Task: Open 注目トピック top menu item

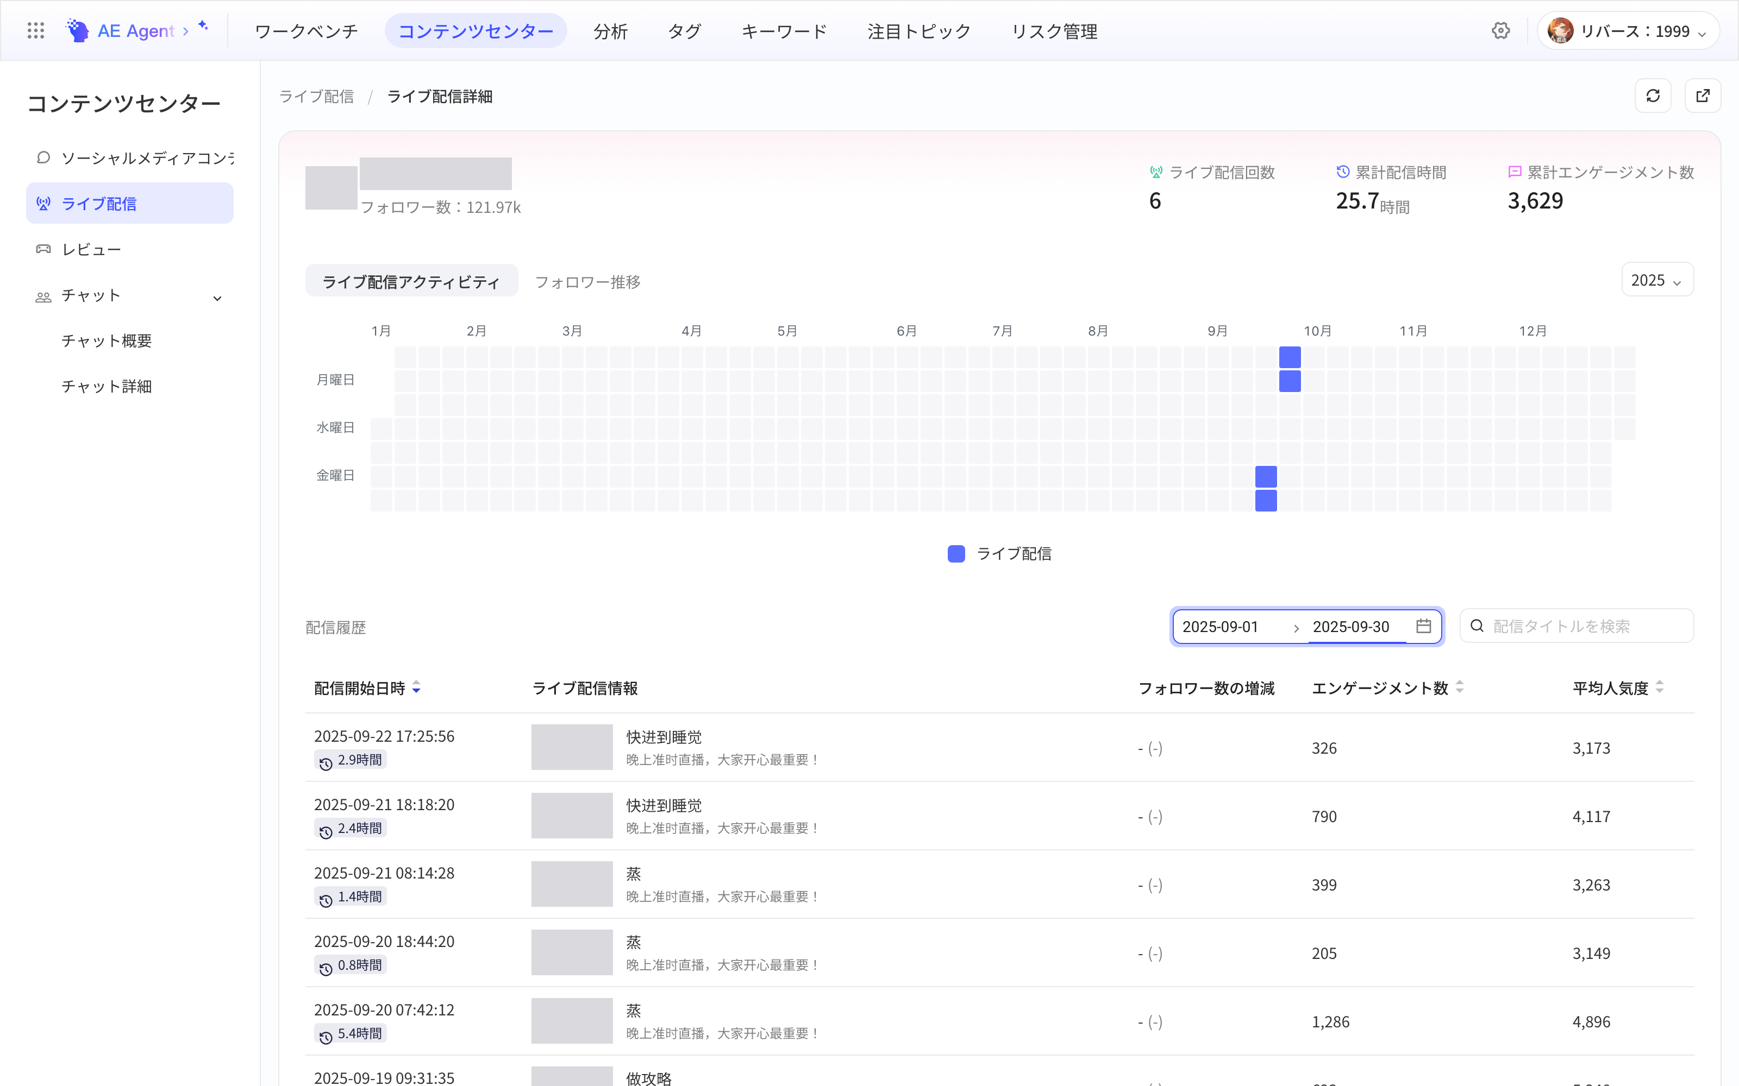Action: [919, 31]
